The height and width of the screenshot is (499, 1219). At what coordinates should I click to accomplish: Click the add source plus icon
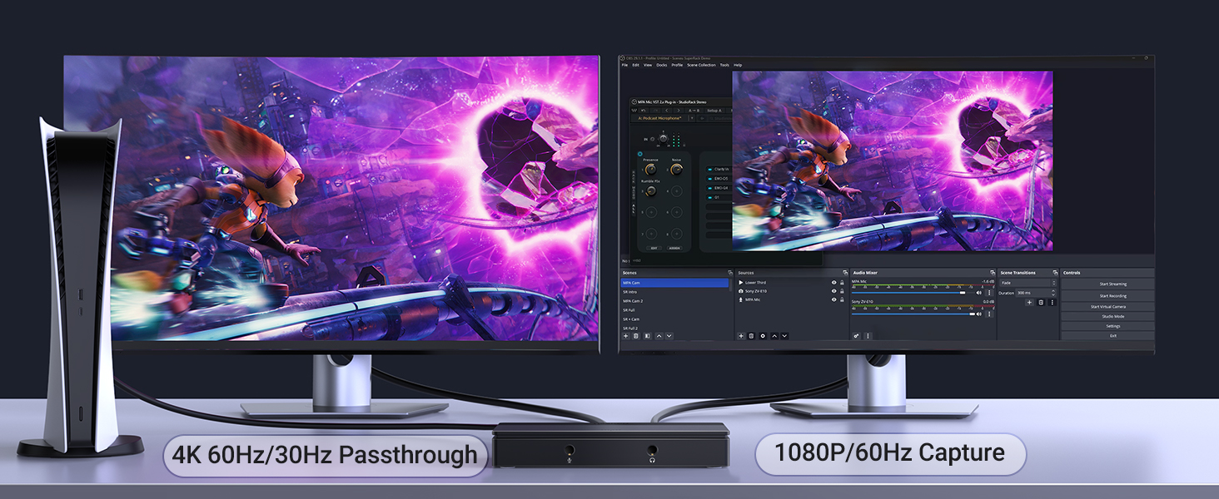[741, 337]
